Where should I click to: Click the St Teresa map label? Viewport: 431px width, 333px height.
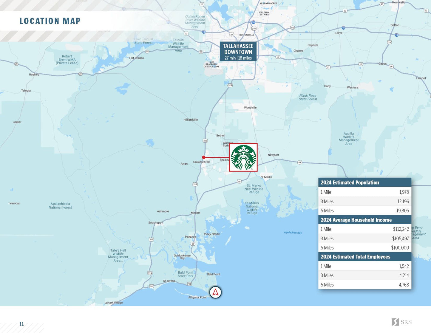tap(169, 281)
